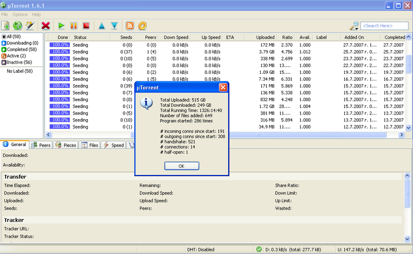
Task: Sort by Down Speed column header
Action: coord(174,37)
